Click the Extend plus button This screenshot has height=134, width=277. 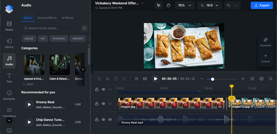[265, 58]
